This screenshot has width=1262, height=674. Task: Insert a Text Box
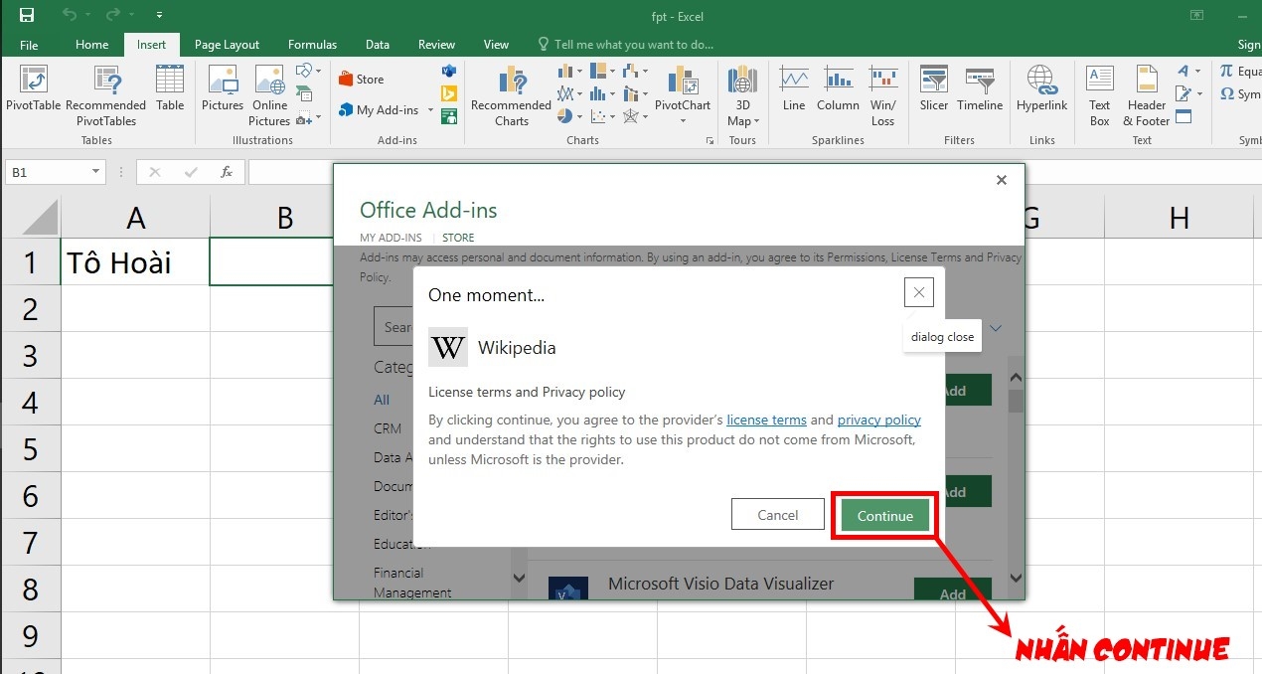tap(1099, 95)
